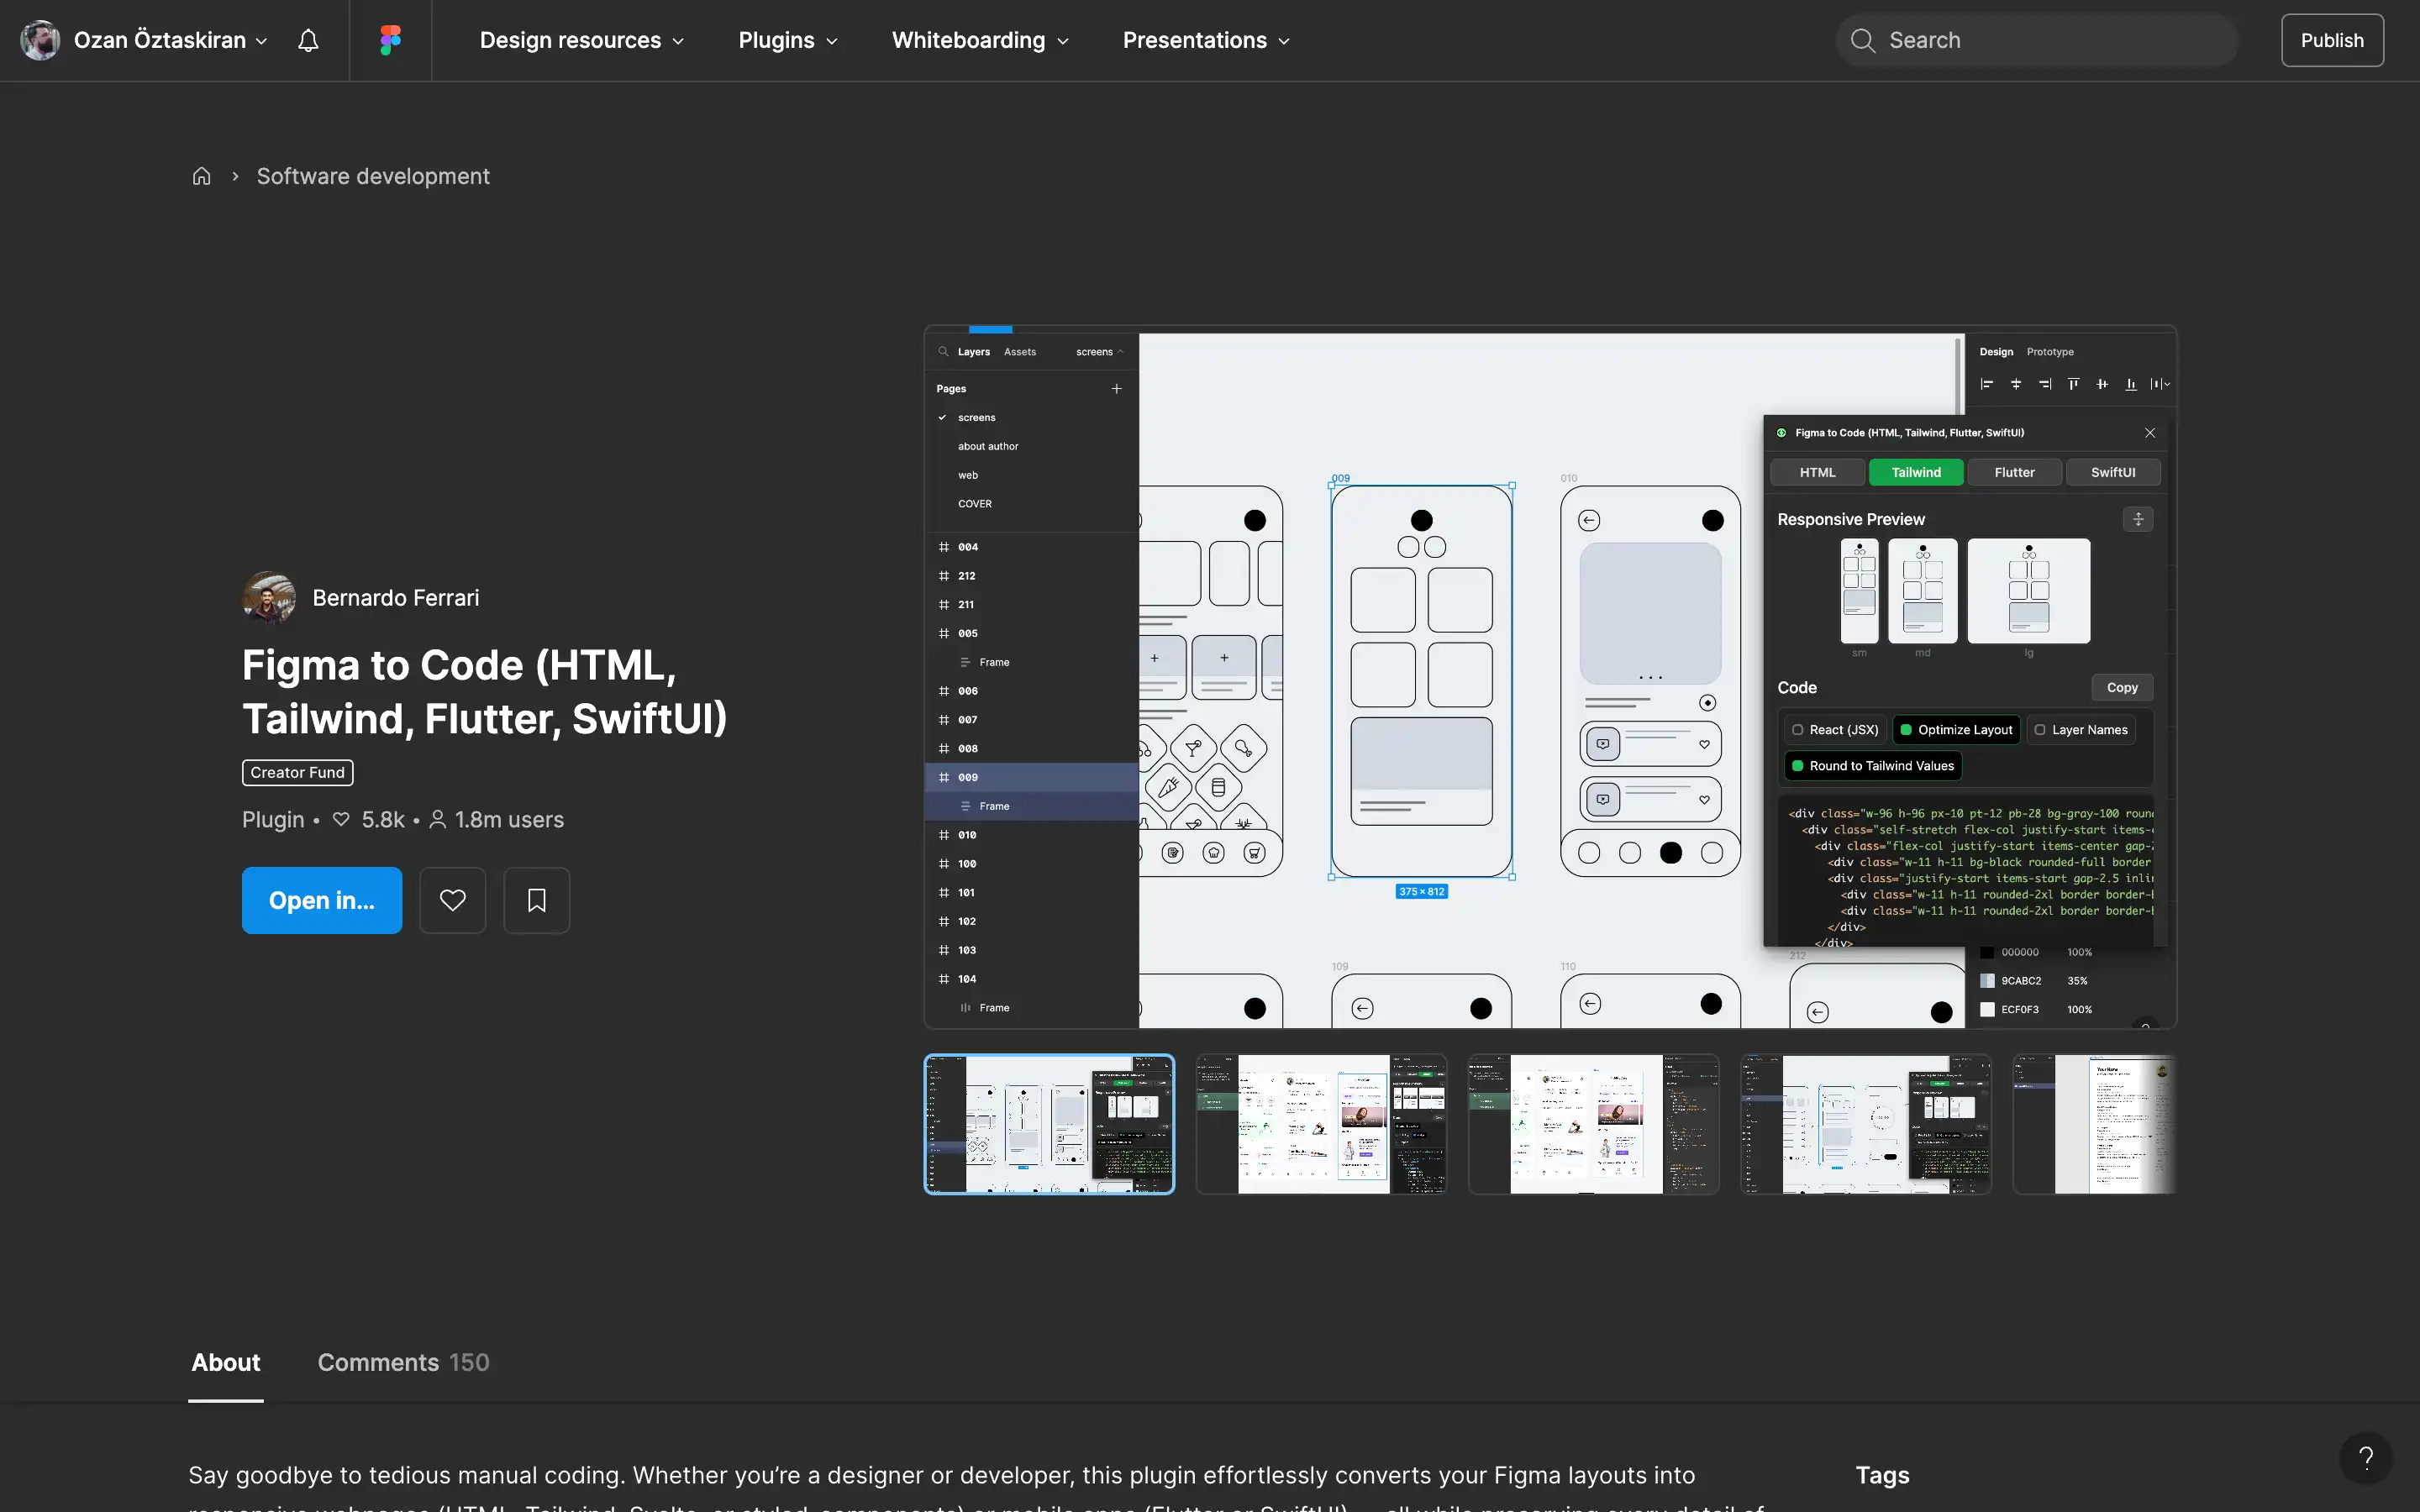The height and width of the screenshot is (1512, 2420).
Task: Click Bernardo Ferrari's avatar picture
Action: point(269,598)
